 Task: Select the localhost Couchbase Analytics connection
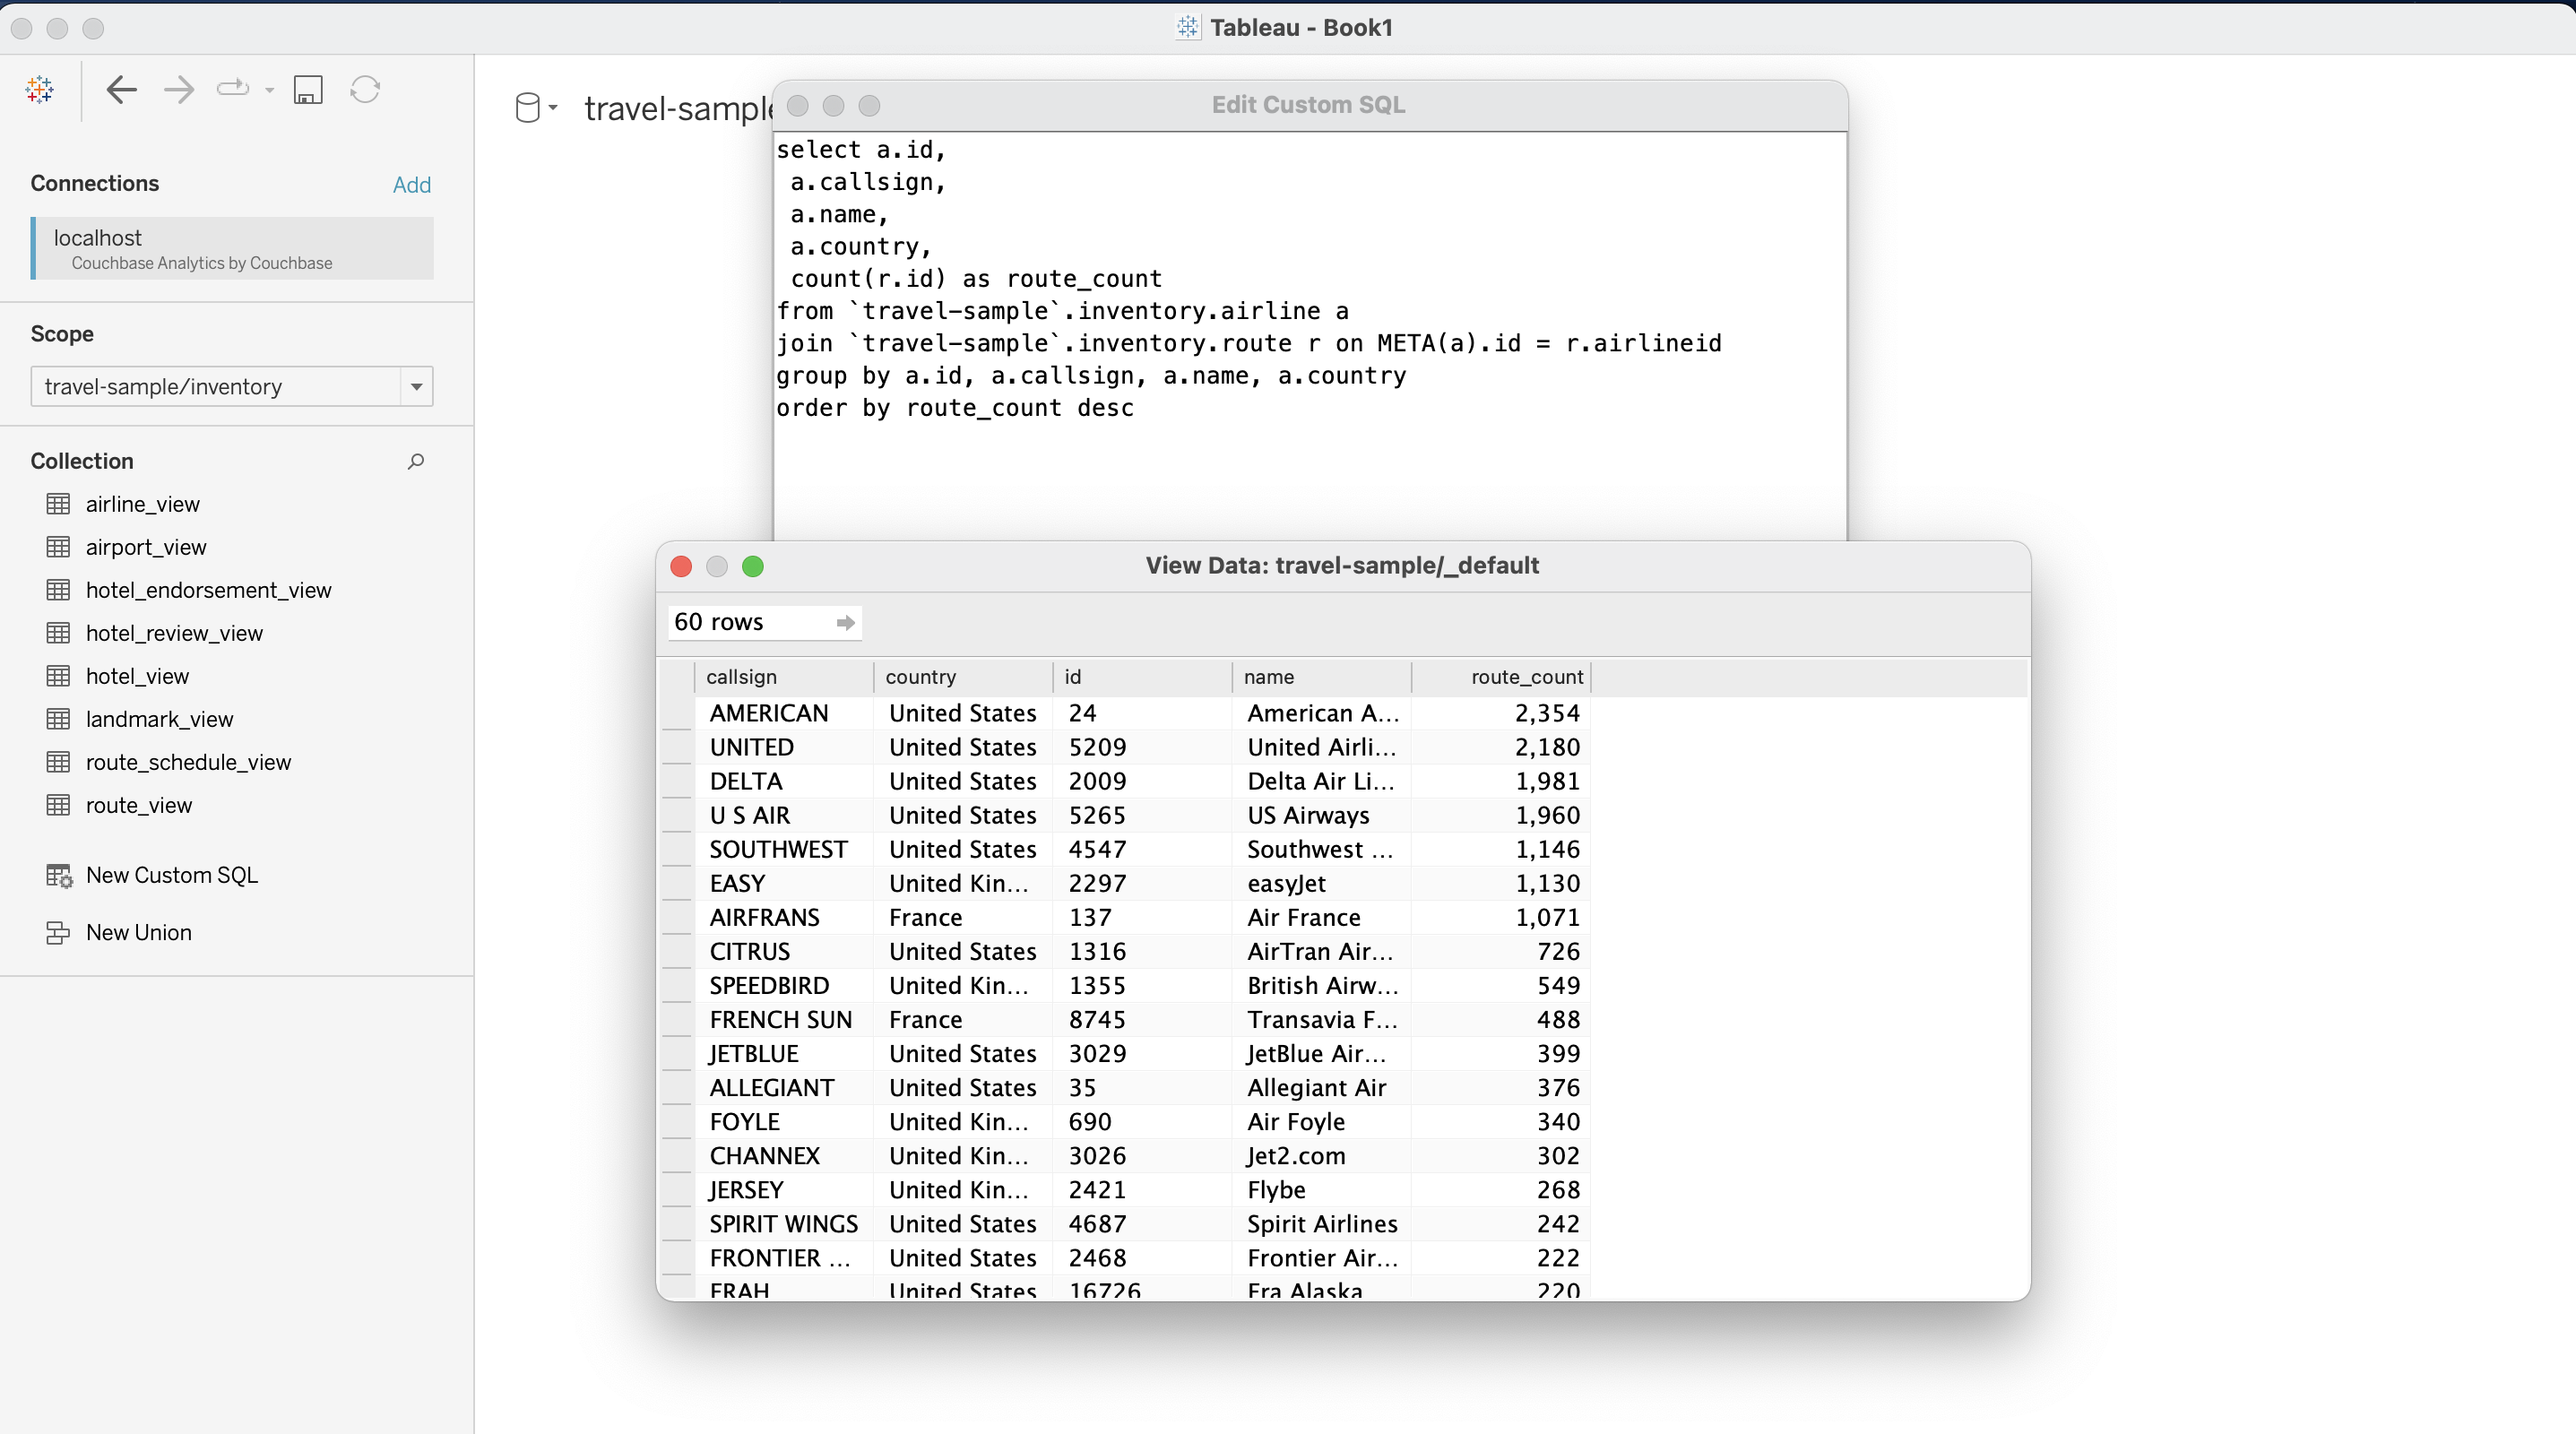[x=232, y=248]
